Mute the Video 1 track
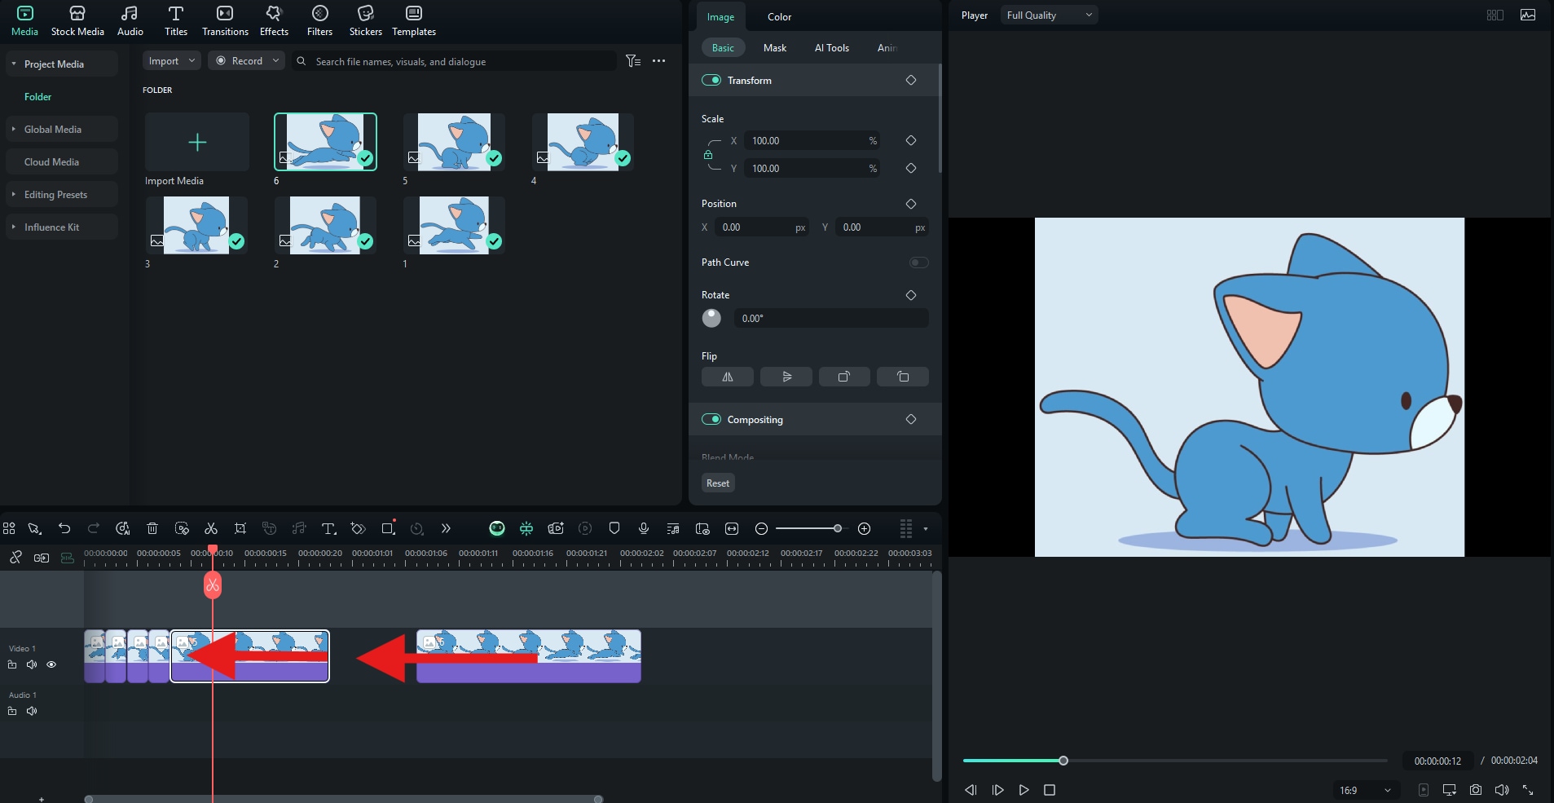This screenshot has height=803, width=1554. point(32,664)
